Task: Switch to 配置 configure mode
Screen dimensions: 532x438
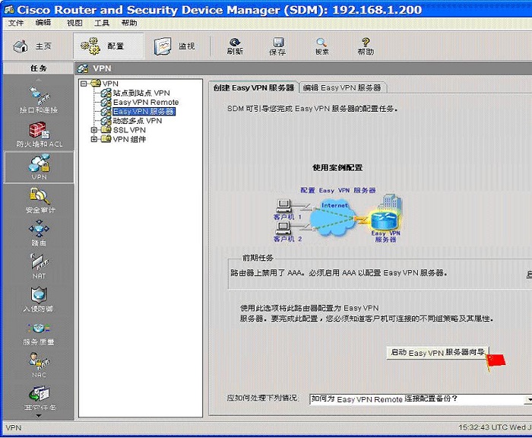Action: point(108,46)
